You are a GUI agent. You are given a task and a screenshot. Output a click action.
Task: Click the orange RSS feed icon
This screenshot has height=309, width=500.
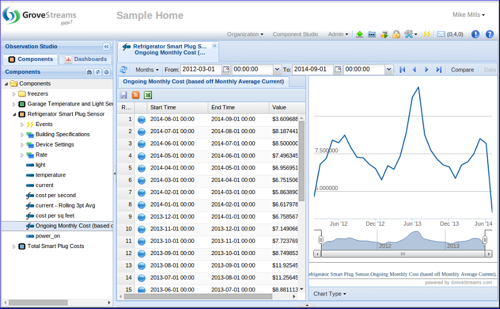pyautogui.click(x=136, y=95)
